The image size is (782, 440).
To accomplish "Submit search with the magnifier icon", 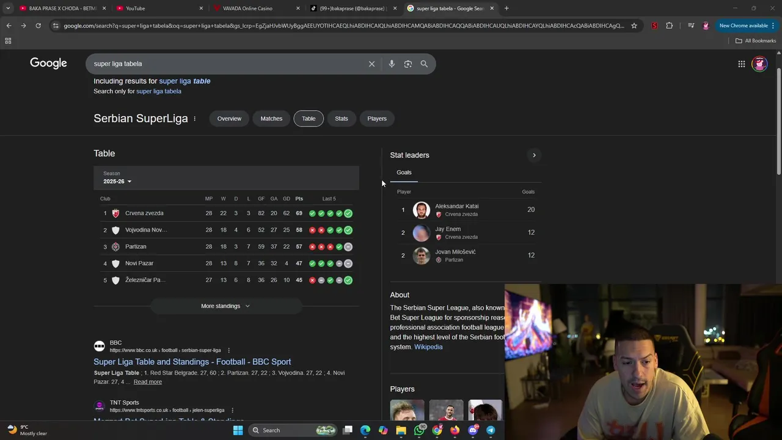I will tap(424, 64).
